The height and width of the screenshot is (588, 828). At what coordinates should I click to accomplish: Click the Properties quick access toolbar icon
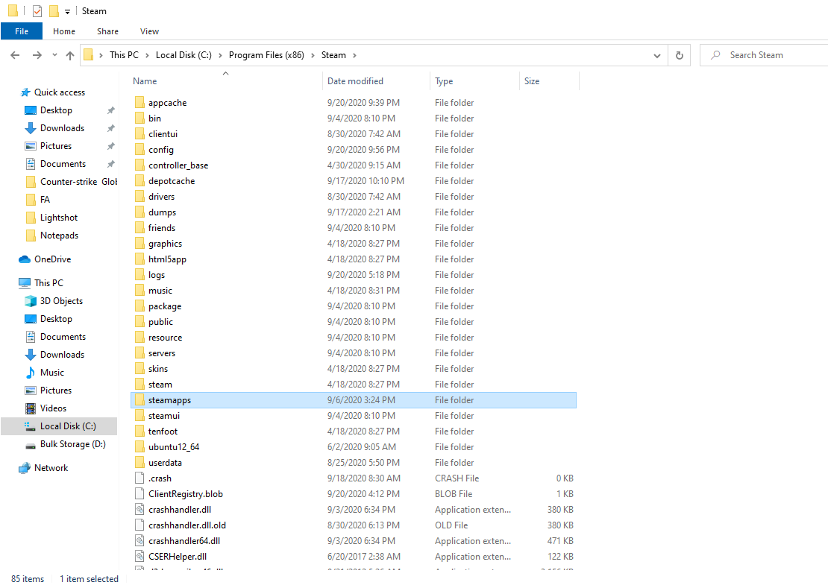(x=37, y=11)
